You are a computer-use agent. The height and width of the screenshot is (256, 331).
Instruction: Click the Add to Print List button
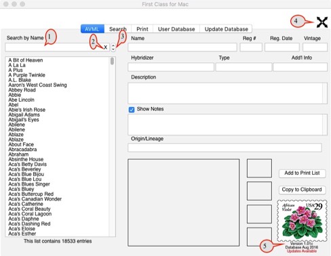pyautogui.click(x=302, y=173)
